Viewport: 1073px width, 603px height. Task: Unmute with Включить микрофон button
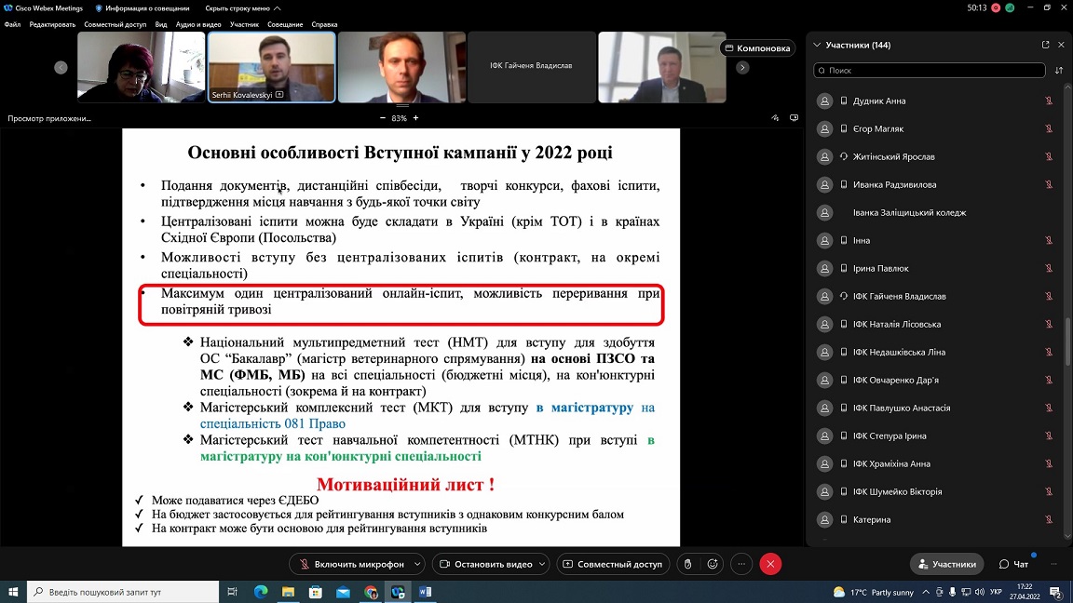351,564
